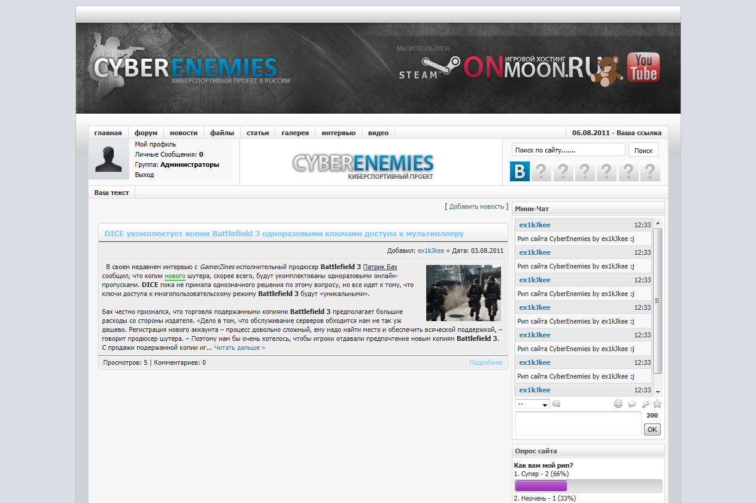
Task: Click Читать дальше link
Action: [x=239, y=347]
